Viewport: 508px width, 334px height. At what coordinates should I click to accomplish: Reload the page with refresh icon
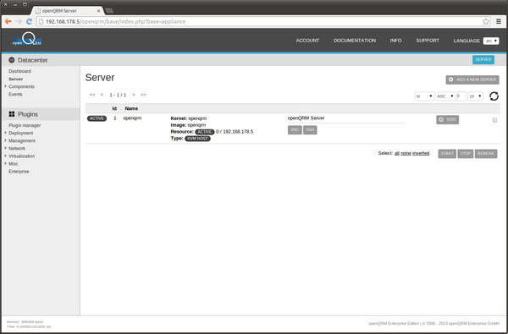(29, 21)
